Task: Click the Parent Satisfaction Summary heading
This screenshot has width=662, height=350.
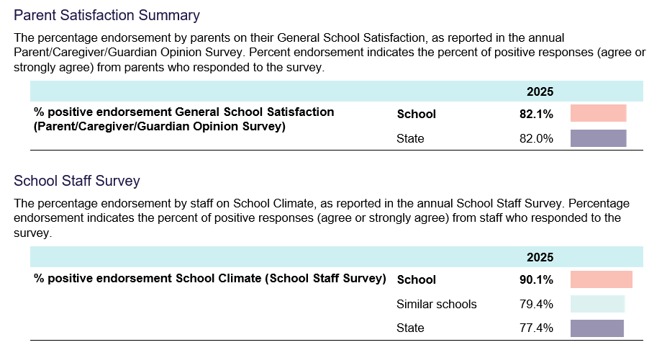Action: pos(106,14)
